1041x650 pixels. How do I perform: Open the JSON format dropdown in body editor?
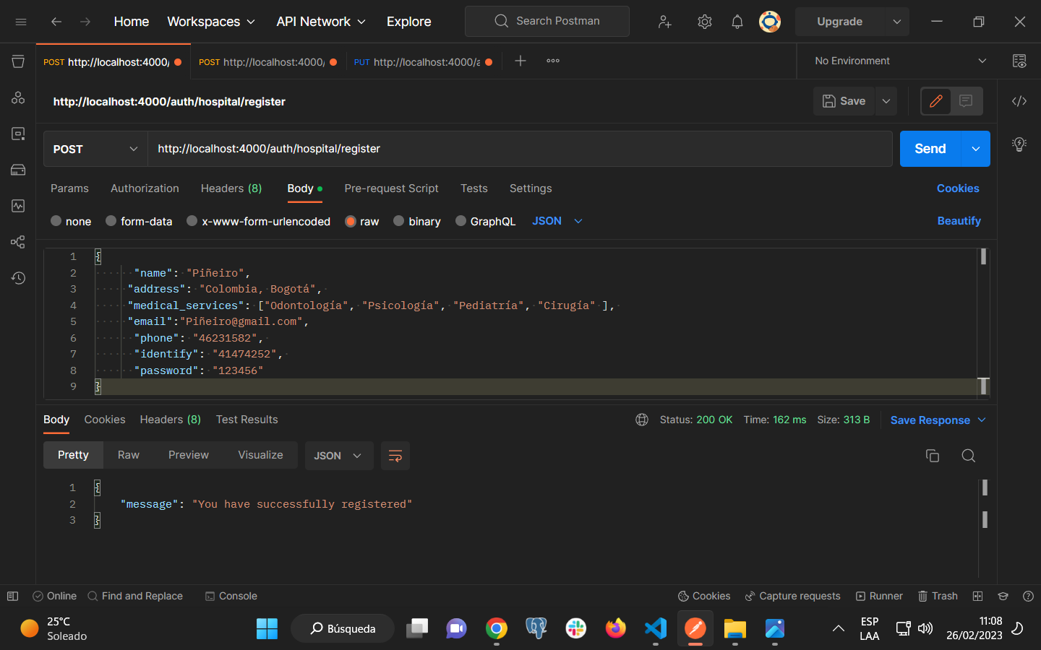coord(557,221)
